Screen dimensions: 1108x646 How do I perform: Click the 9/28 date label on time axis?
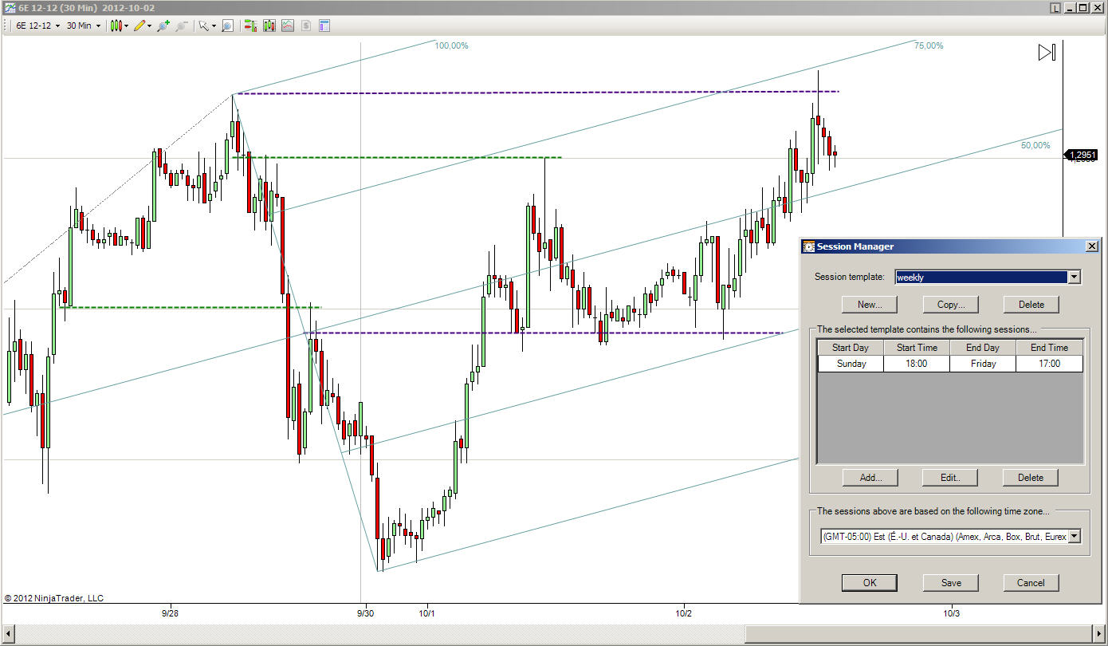pyautogui.click(x=170, y=614)
